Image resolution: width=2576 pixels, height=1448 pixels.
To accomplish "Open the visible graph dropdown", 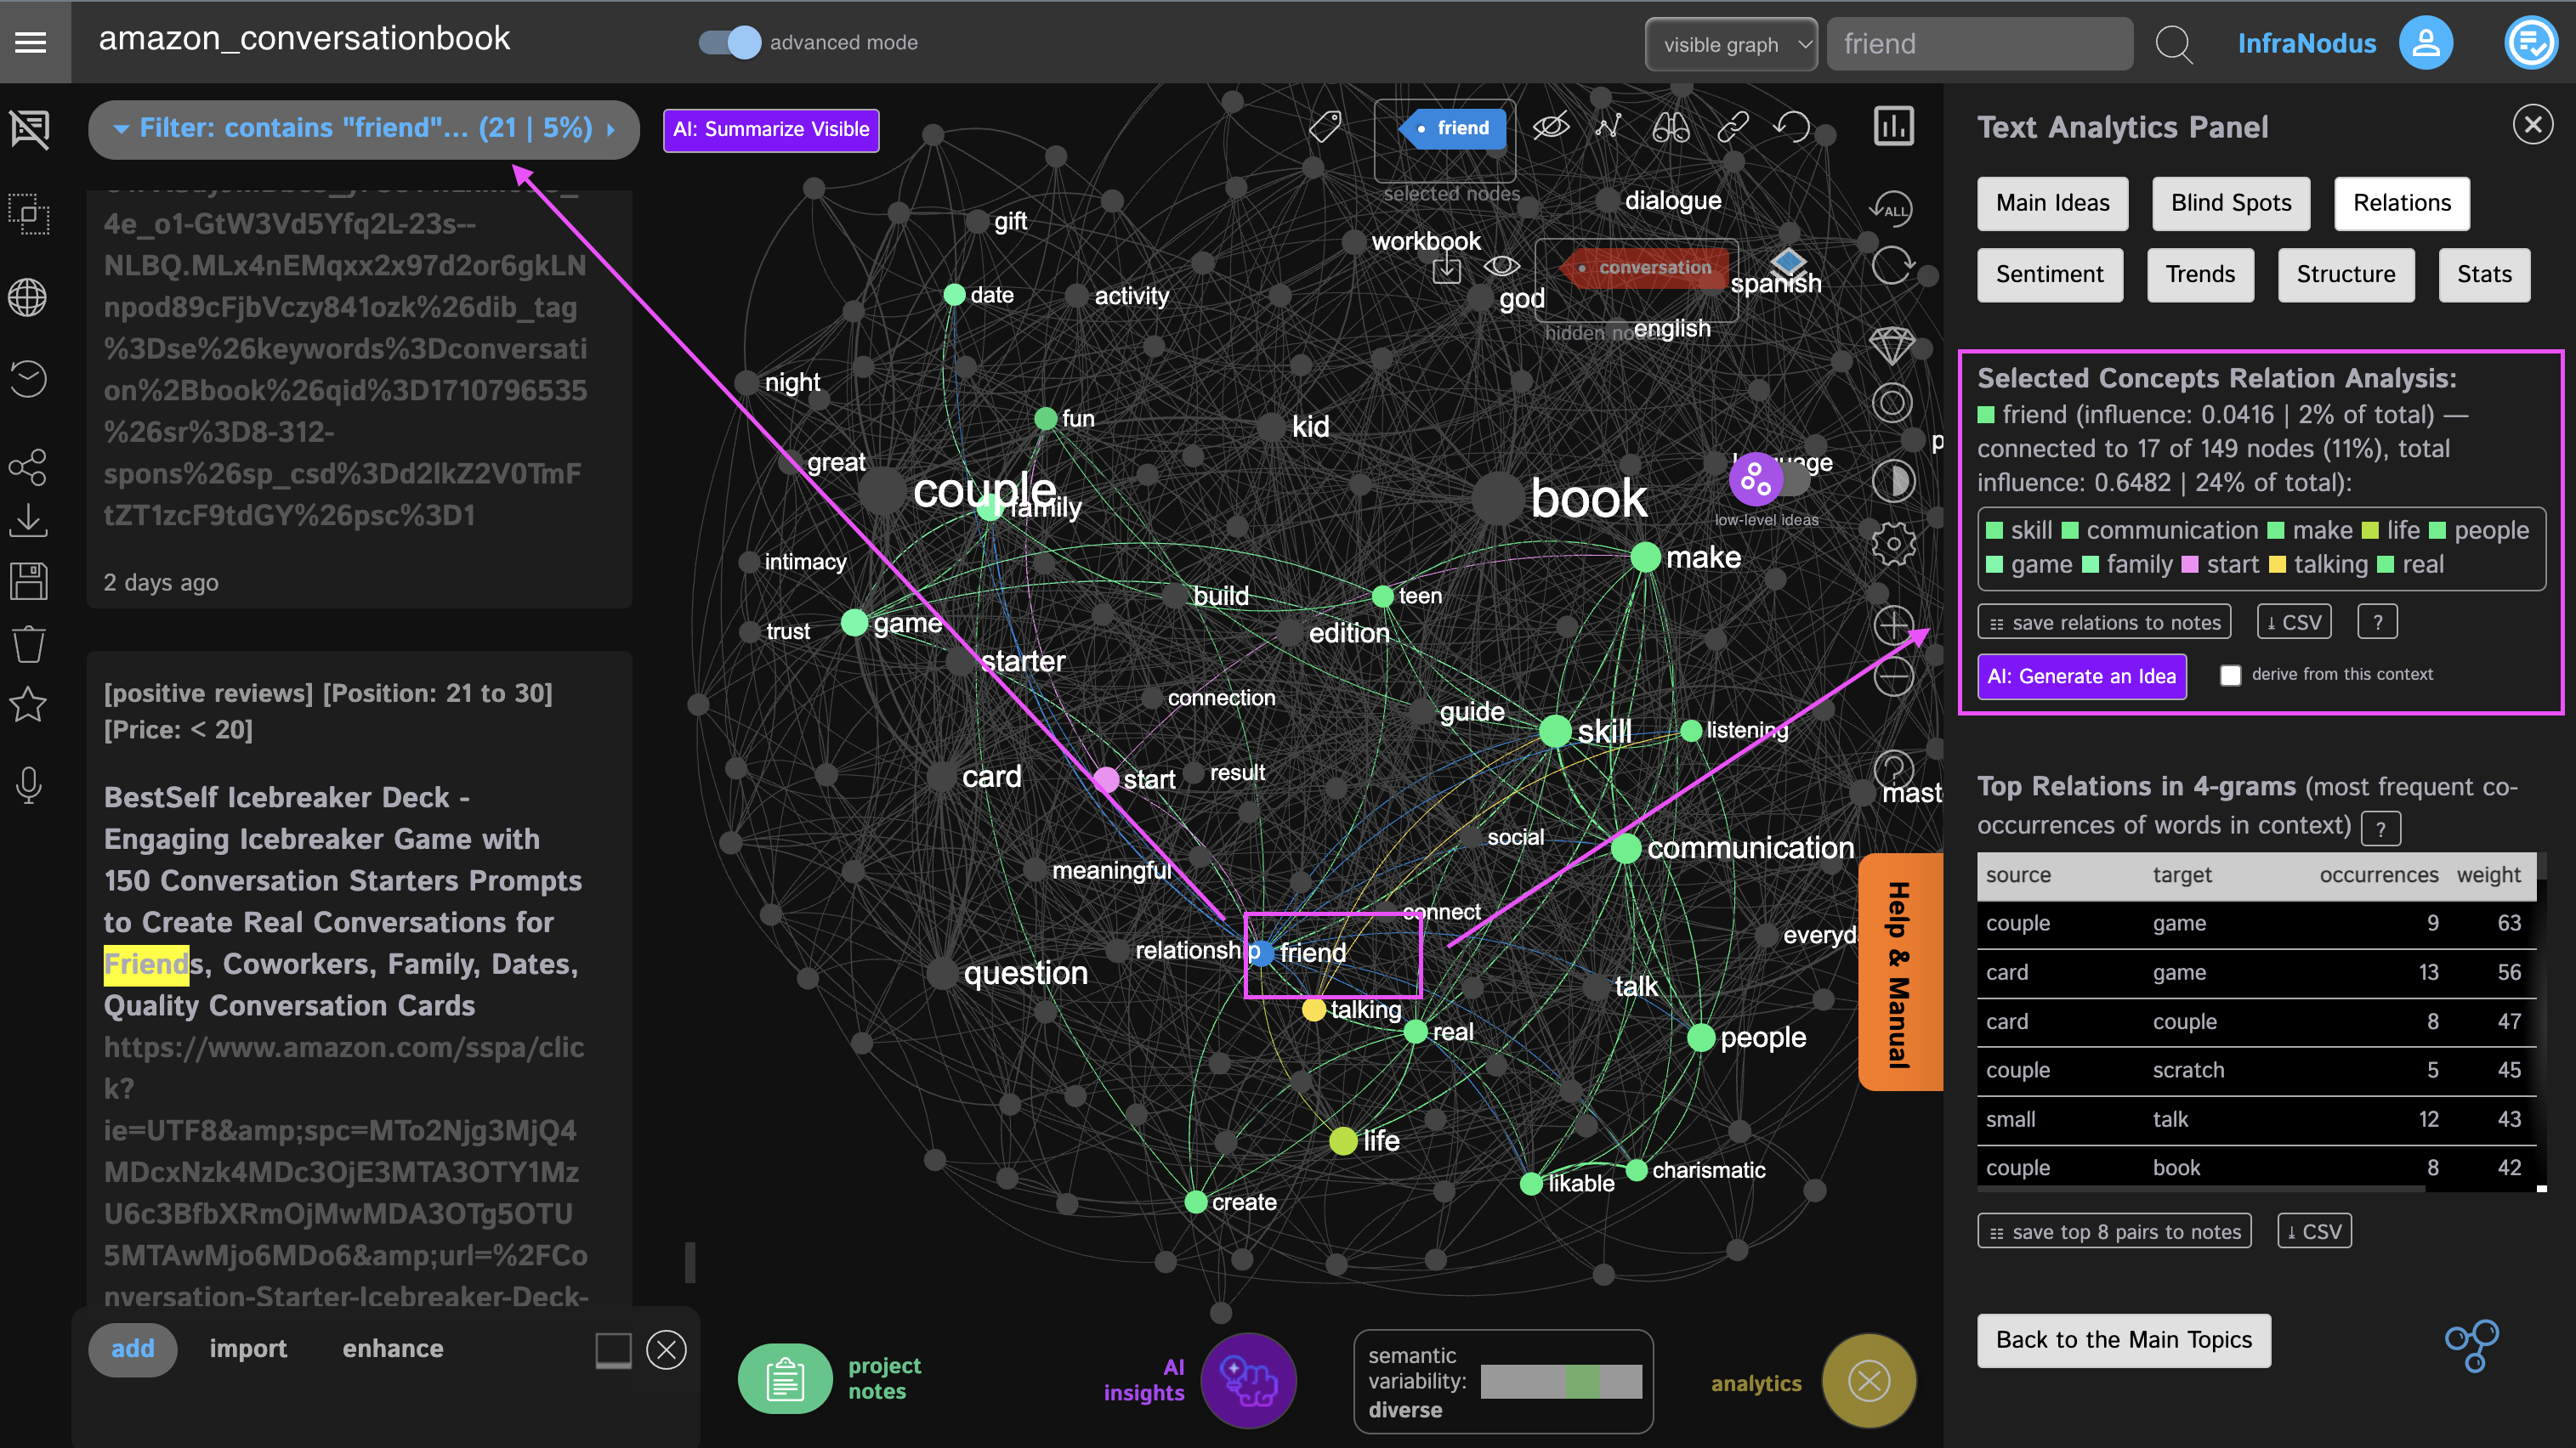I will tap(1730, 45).
